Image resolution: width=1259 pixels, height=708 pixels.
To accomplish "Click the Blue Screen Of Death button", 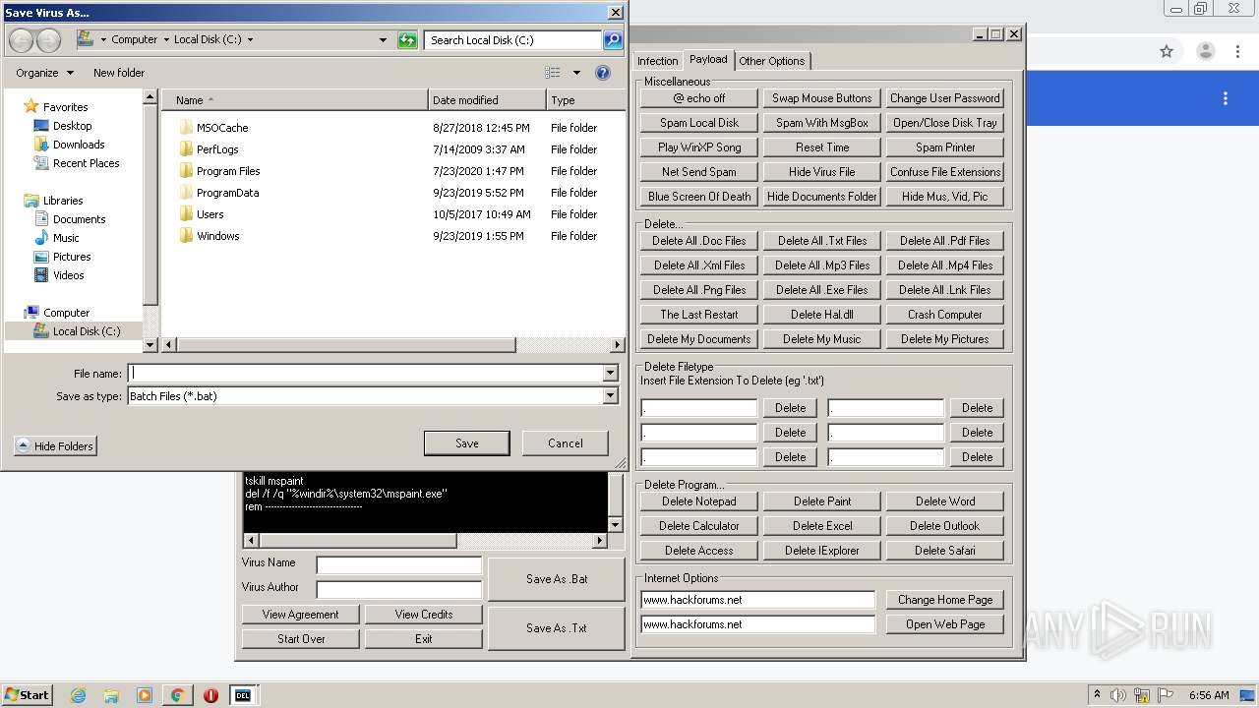I will [699, 197].
